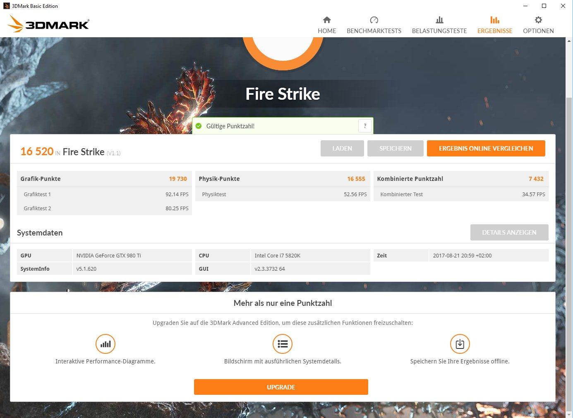Click the Home house icon
Screen dimensions: 573x418
pyautogui.click(x=327, y=20)
